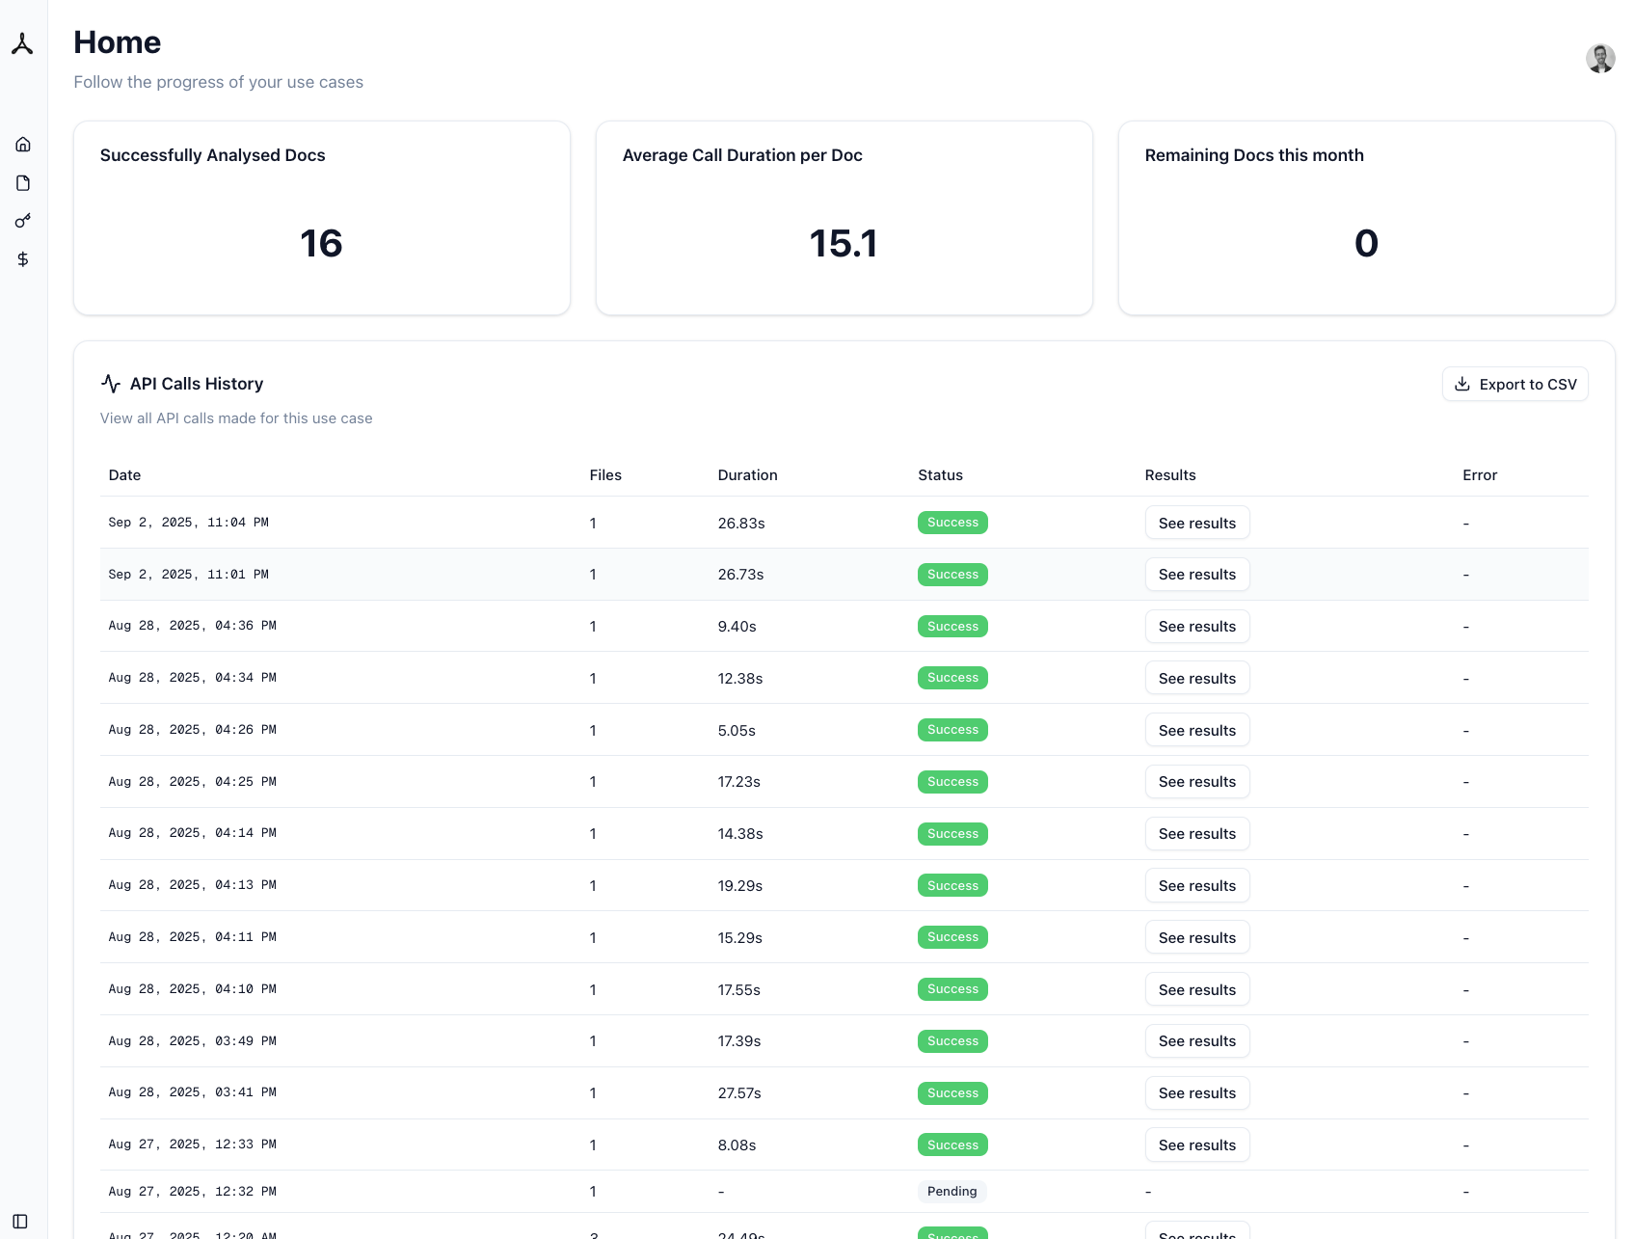Click the Home page title
This screenshot has width=1635, height=1239.
[x=118, y=42]
